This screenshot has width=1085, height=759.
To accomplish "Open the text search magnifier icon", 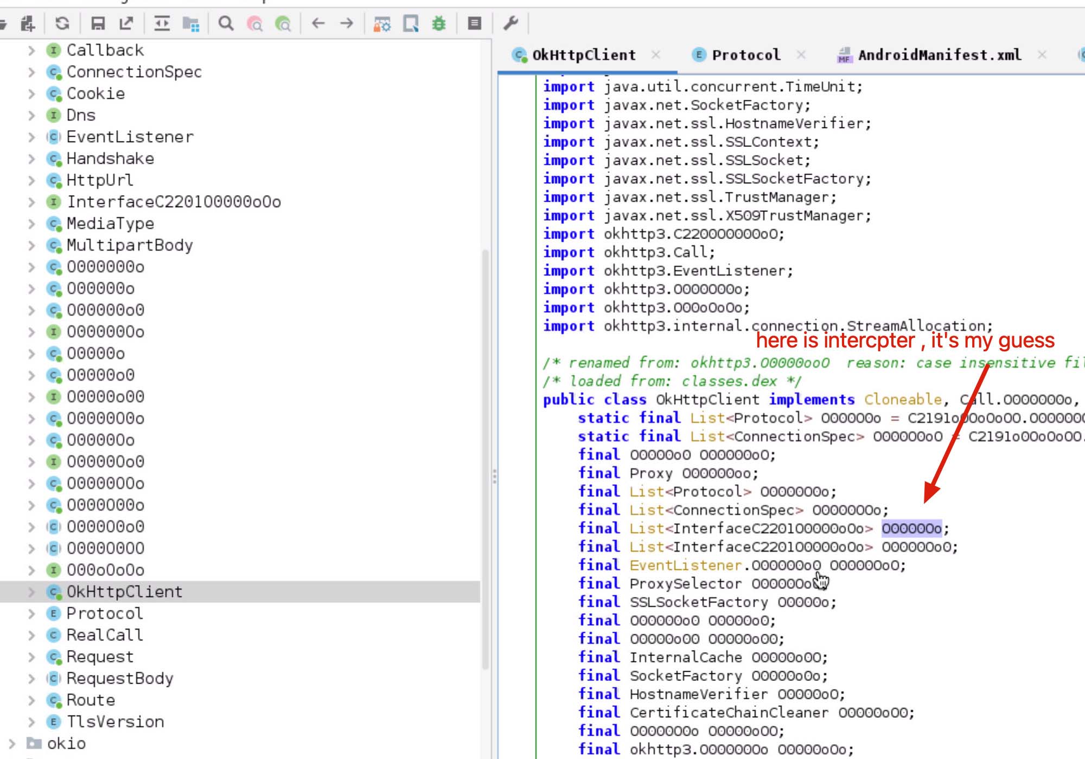I will click(226, 23).
